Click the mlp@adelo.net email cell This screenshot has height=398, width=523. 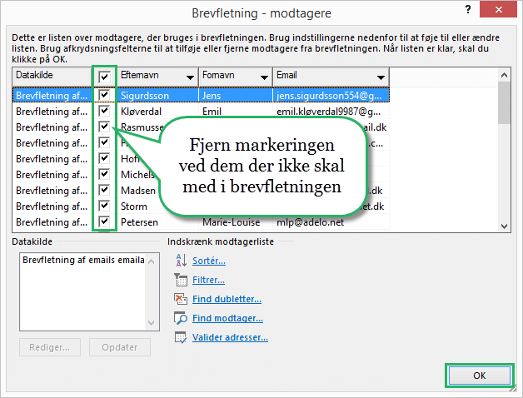click(331, 222)
